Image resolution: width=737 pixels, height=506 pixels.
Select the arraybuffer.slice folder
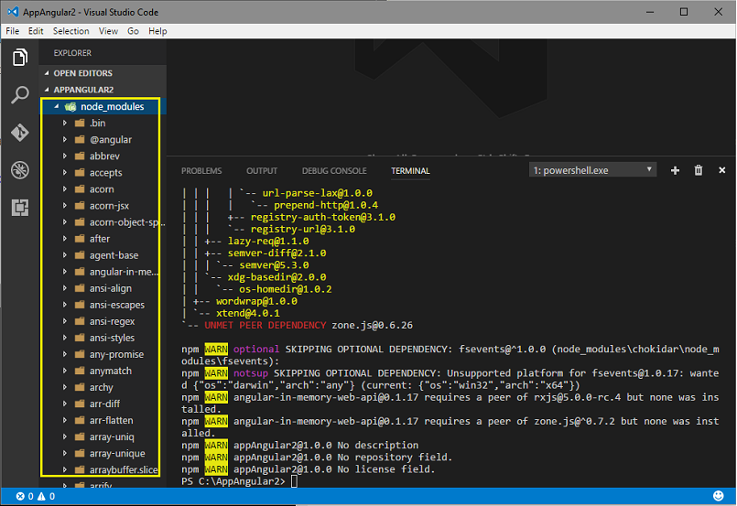click(103, 469)
